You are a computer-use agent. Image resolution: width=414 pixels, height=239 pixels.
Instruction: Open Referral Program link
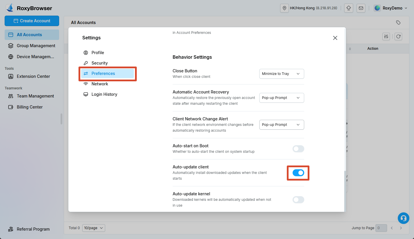[x=32, y=229]
